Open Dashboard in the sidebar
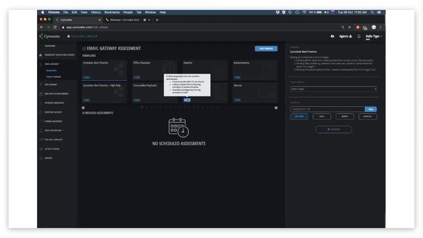Screen dimensions: 423x238 pyautogui.click(x=50, y=46)
